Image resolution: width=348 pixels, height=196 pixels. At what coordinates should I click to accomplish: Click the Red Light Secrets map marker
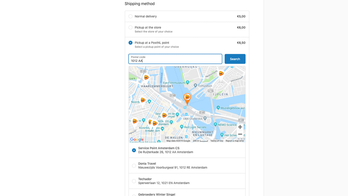coord(182,127)
